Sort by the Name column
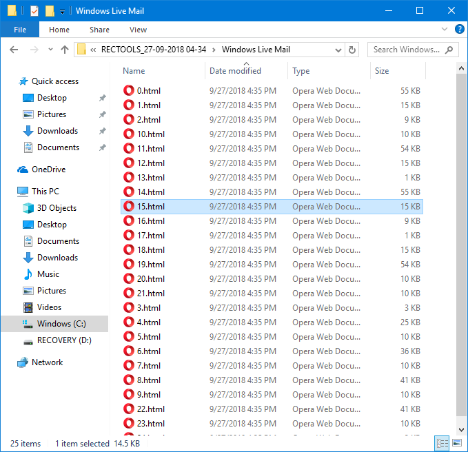This screenshot has width=468, height=452. [x=134, y=71]
